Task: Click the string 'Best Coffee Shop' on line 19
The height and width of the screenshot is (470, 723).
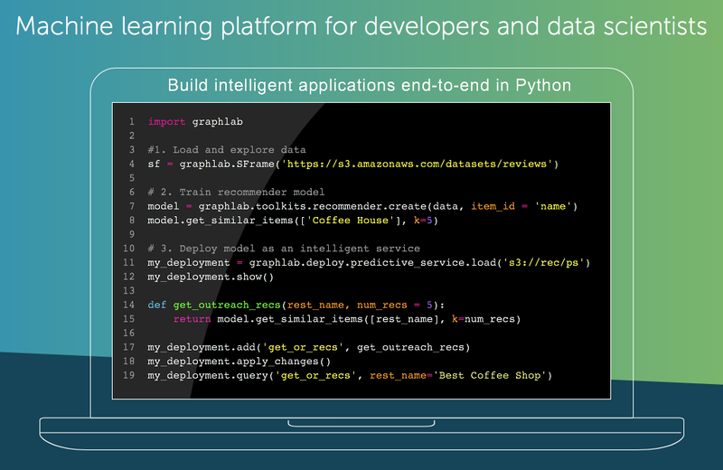Action: [x=489, y=375]
